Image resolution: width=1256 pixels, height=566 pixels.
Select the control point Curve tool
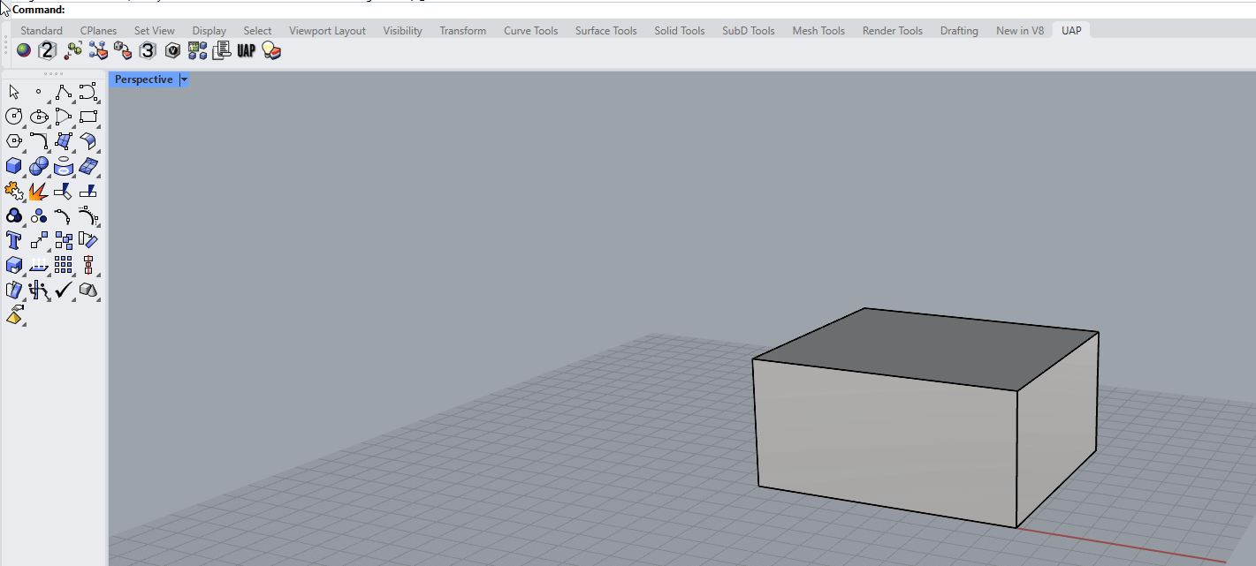pyautogui.click(x=88, y=92)
